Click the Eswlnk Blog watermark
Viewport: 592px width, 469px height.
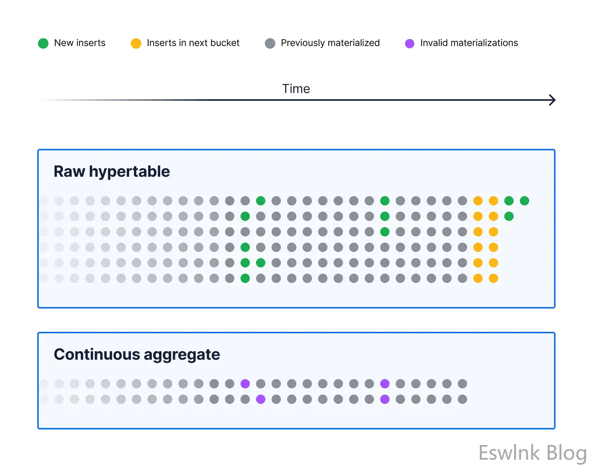point(532,453)
